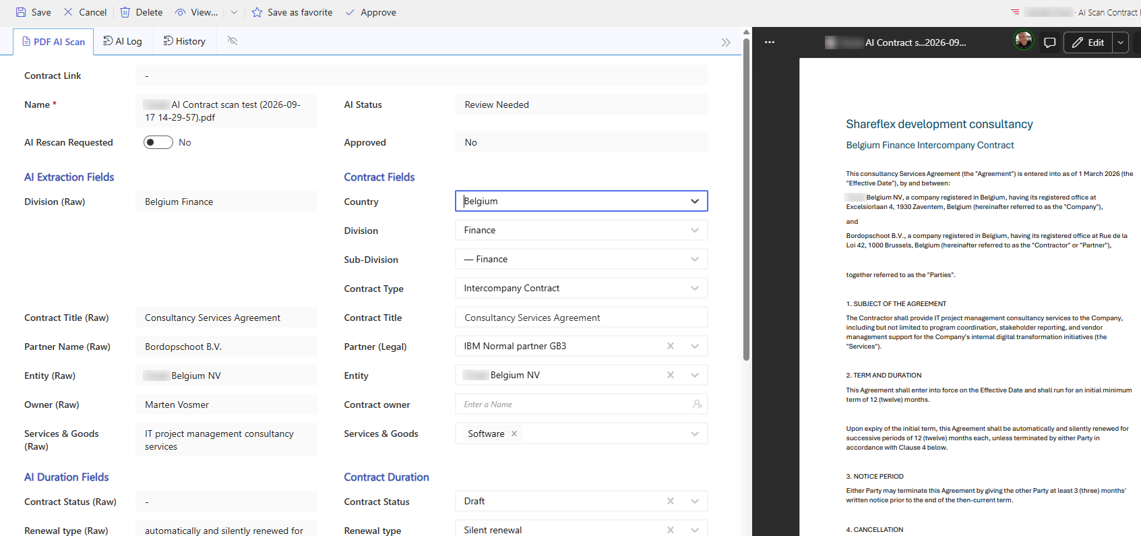Screen dimensions: 1141x536
Task: Switch to the History tab
Action: (185, 41)
